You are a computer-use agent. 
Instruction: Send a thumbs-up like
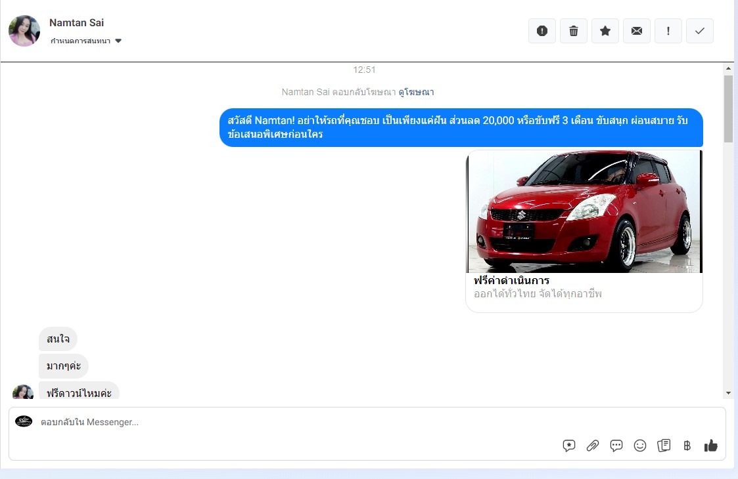tap(711, 446)
